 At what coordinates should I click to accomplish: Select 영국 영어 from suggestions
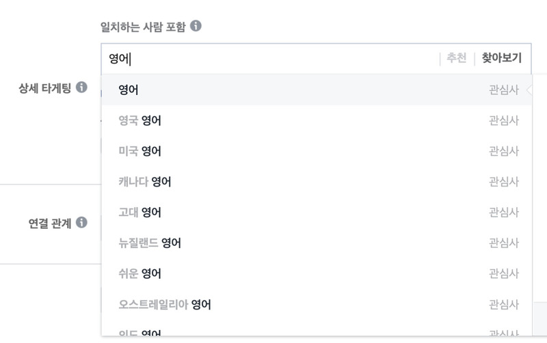pyautogui.click(x=317, y=121)
